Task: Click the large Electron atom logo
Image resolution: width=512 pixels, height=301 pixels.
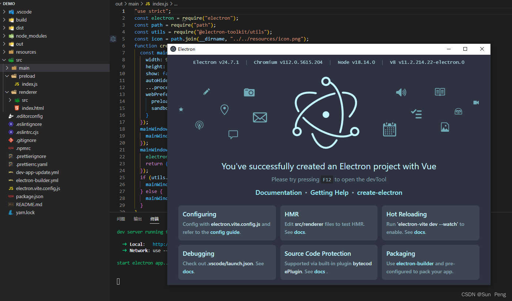Action: pos(326,112)
